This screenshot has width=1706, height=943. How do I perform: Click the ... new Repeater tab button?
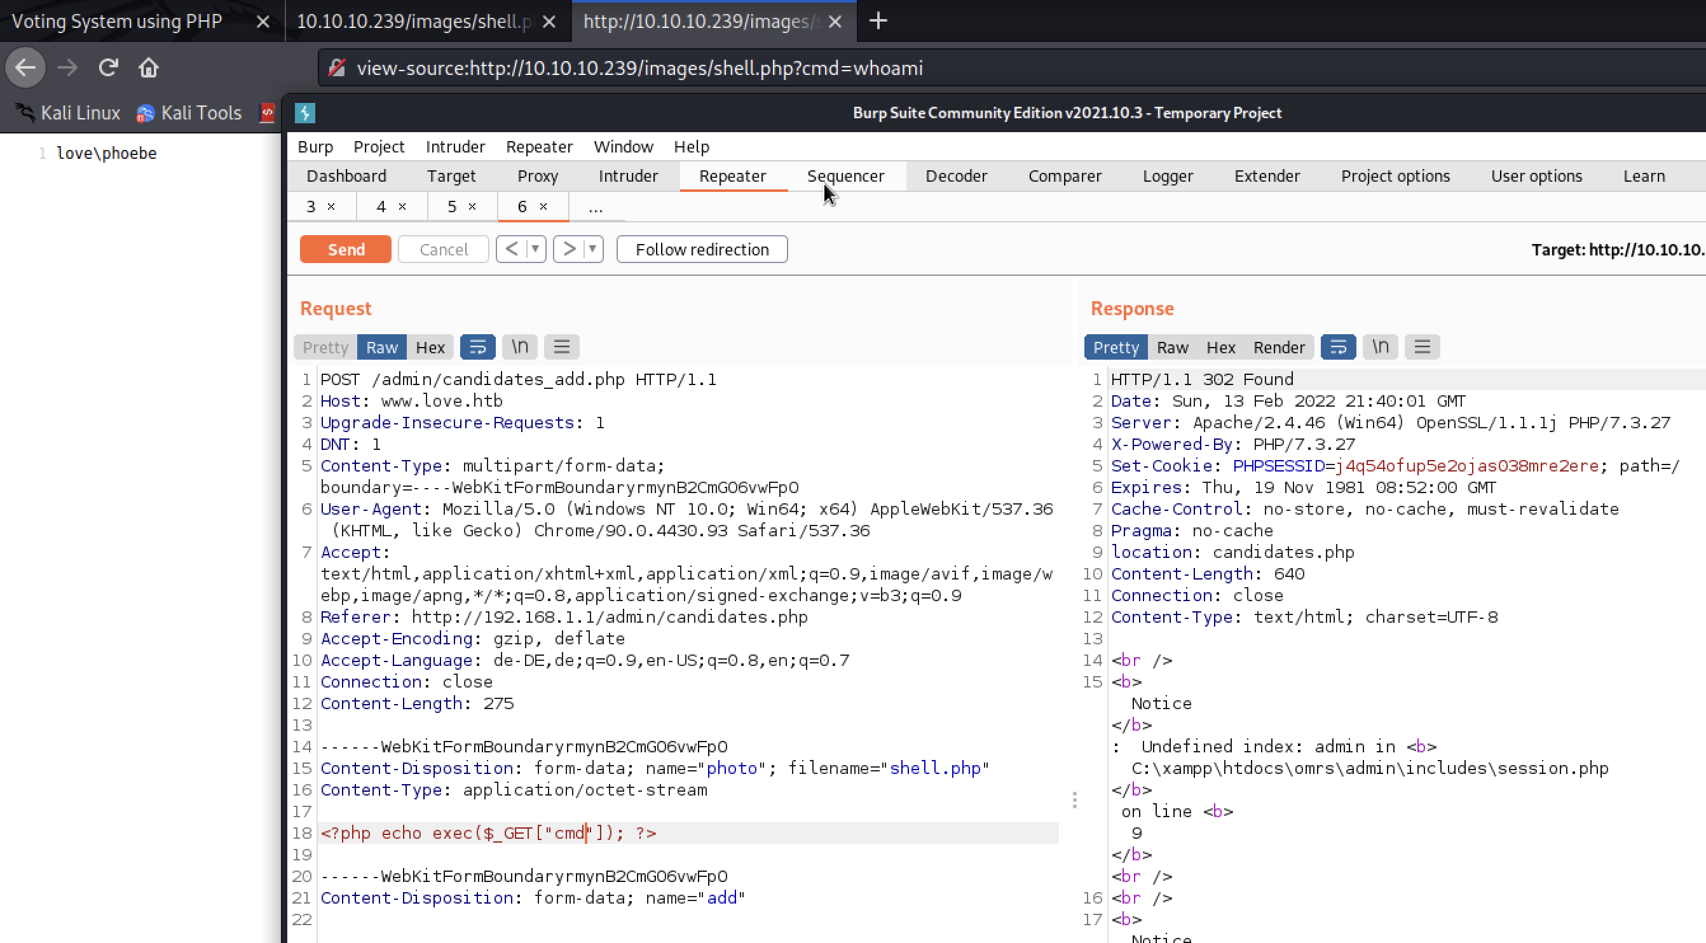tap(596, 208)
